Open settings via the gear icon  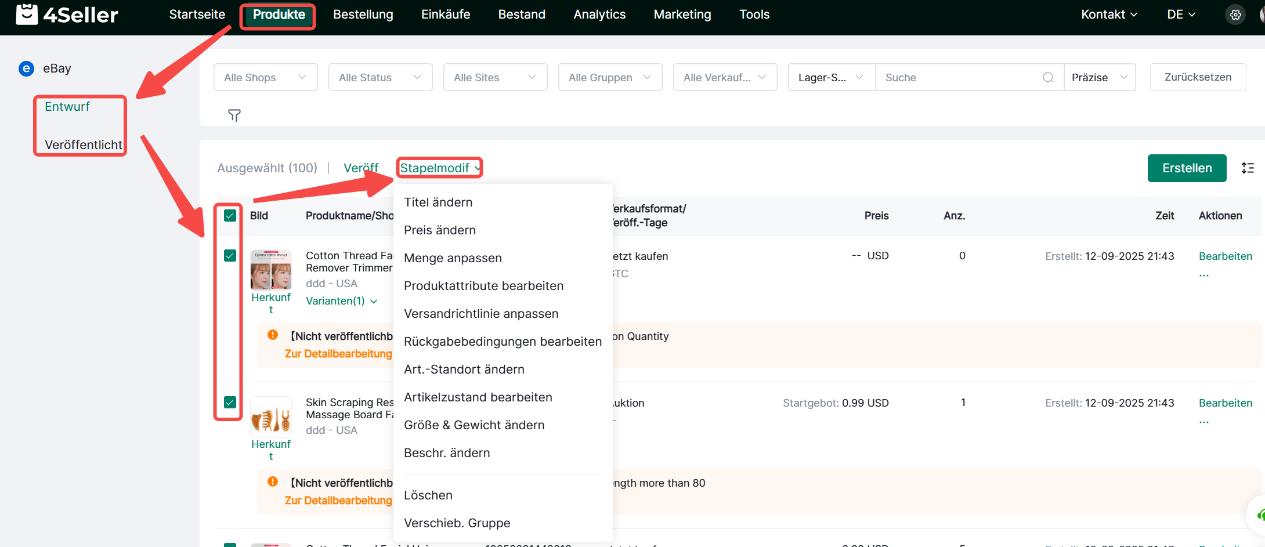point(1235,15)
